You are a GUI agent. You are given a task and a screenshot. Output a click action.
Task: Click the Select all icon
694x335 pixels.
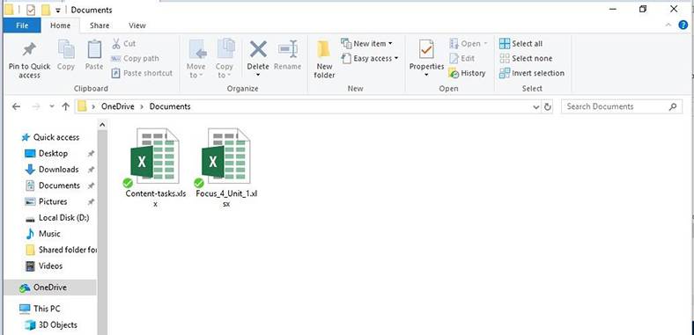point(505,44)
